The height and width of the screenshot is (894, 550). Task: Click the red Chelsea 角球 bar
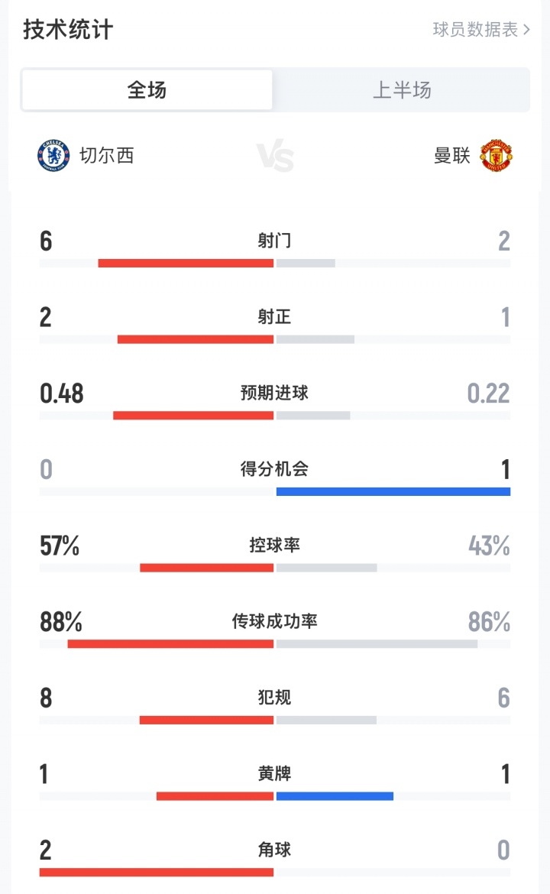pos(157,872)
